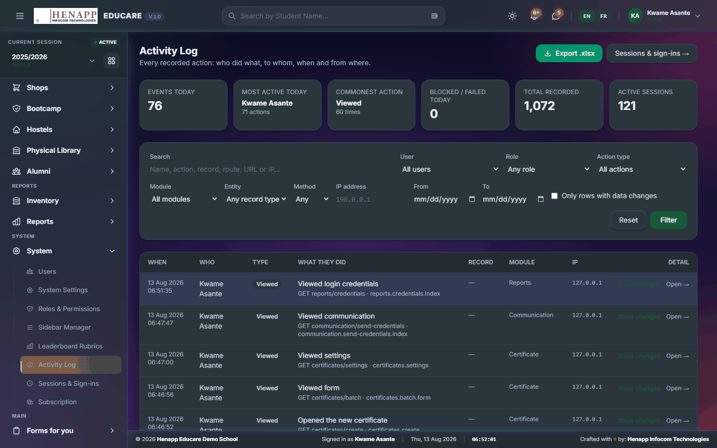717x448 pixels.
Task: Focus the Search by Student Name field
Action: point(333,16)
